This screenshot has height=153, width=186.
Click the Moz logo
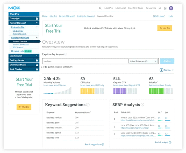[14, 8]
